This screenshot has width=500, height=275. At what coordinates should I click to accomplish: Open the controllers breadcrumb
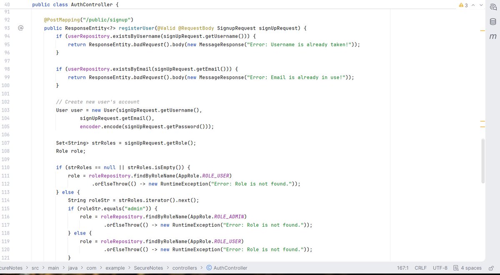click(x=185, y=268)
